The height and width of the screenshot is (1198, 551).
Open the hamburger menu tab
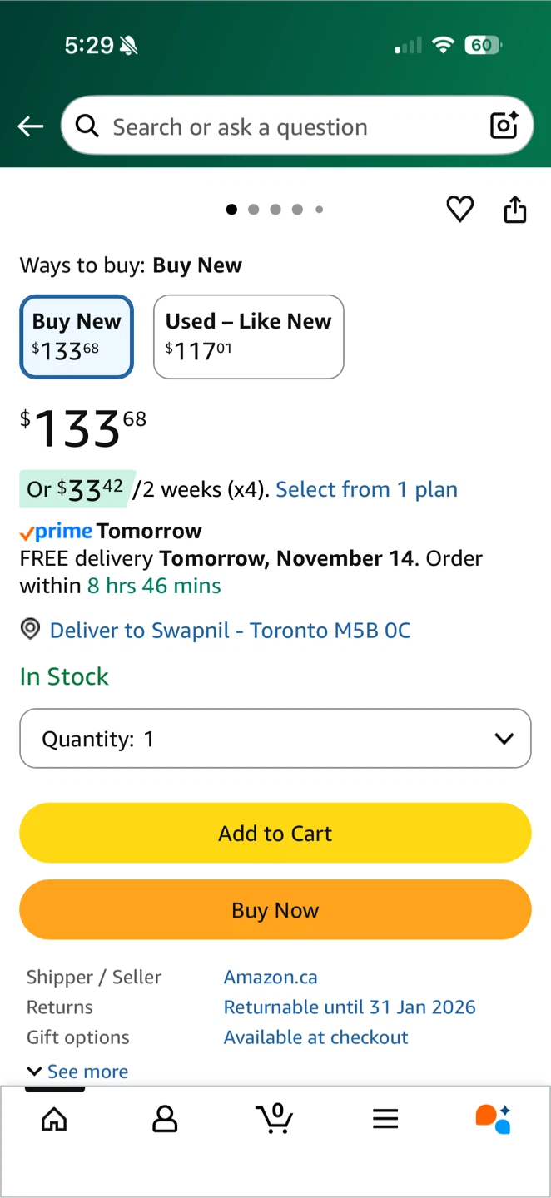[x=385, y=1119]
